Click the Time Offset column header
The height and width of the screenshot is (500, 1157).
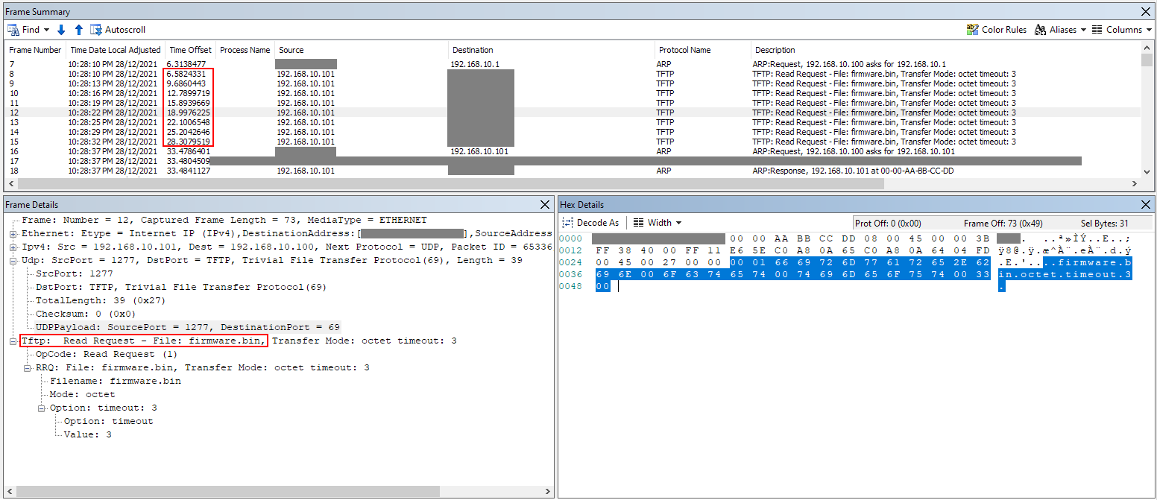point(191,50)
